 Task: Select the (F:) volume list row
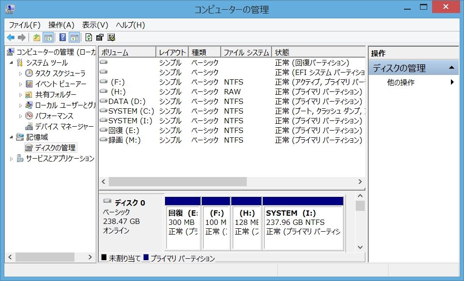click(232, 82)
